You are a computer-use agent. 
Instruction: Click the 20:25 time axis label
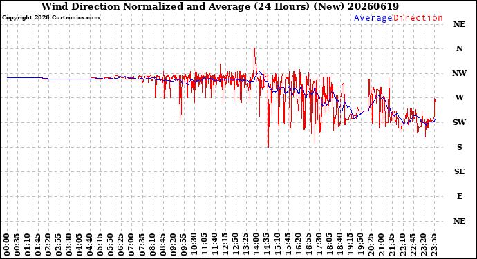coord(371,245)
